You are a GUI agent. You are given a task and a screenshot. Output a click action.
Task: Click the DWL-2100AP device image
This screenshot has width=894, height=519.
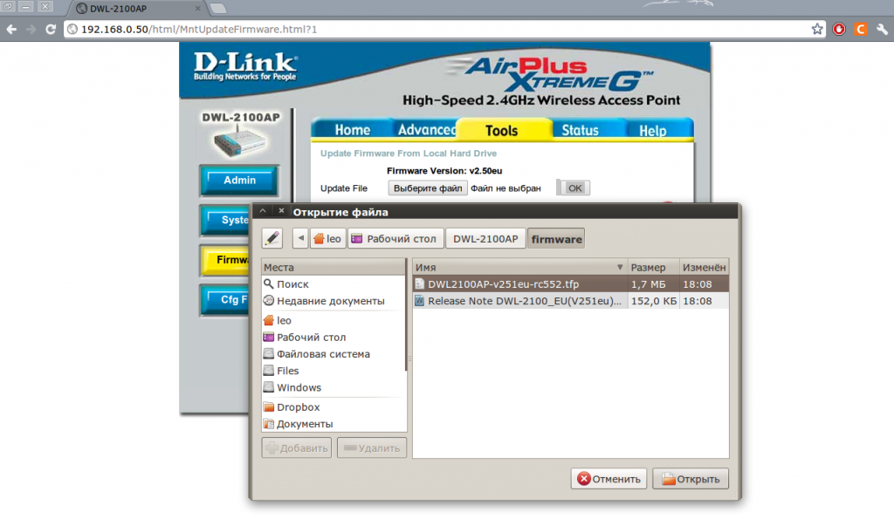click(x=240, y=140)
